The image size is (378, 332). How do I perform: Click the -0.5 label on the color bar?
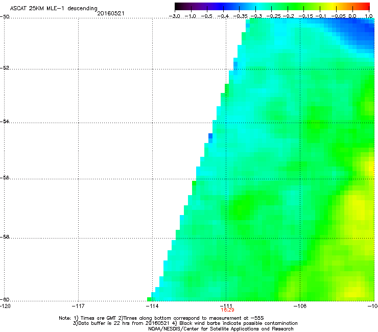click(x=206, y=16)
